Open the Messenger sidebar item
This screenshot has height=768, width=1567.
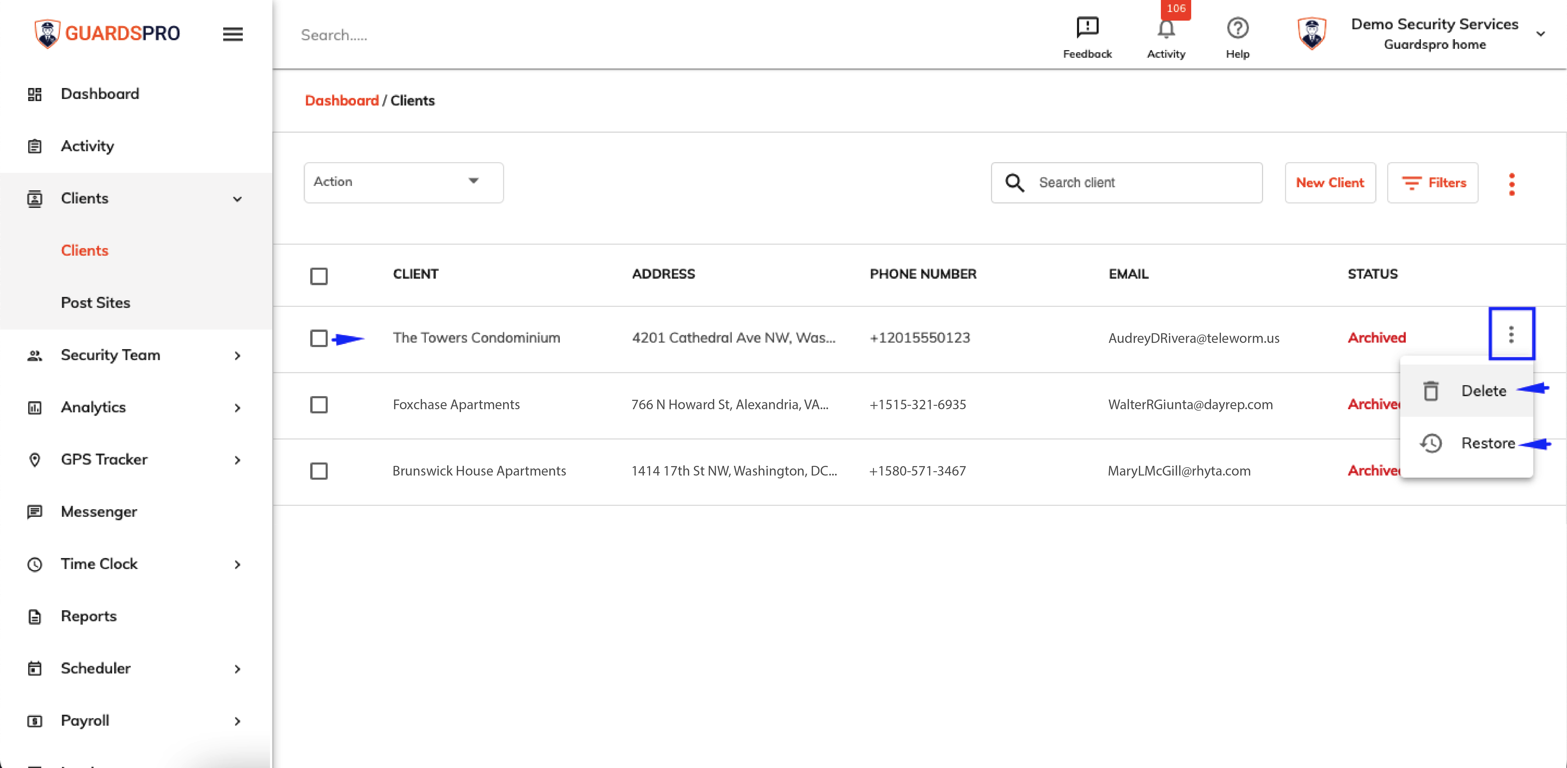click(x=99, y=512)
